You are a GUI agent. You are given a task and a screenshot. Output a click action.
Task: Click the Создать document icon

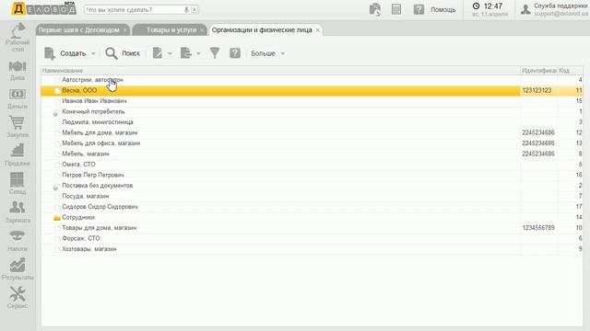point(50,53)
